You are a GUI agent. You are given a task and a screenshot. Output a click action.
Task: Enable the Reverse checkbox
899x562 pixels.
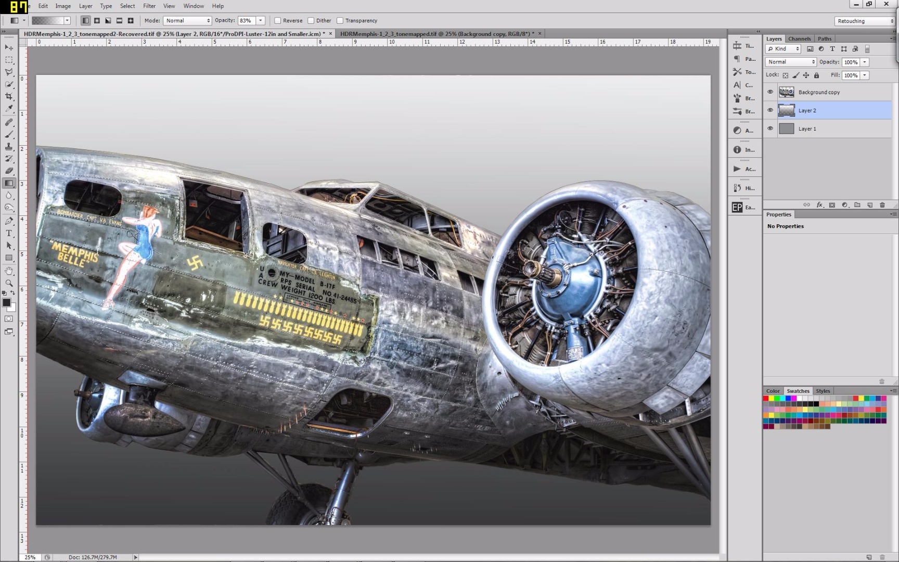point(278,21)
